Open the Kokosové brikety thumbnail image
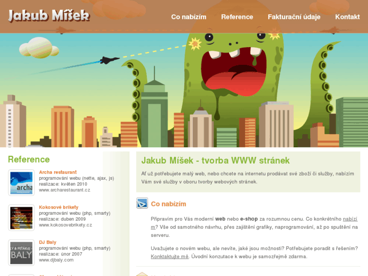368x276 pixels. (21, 218)
